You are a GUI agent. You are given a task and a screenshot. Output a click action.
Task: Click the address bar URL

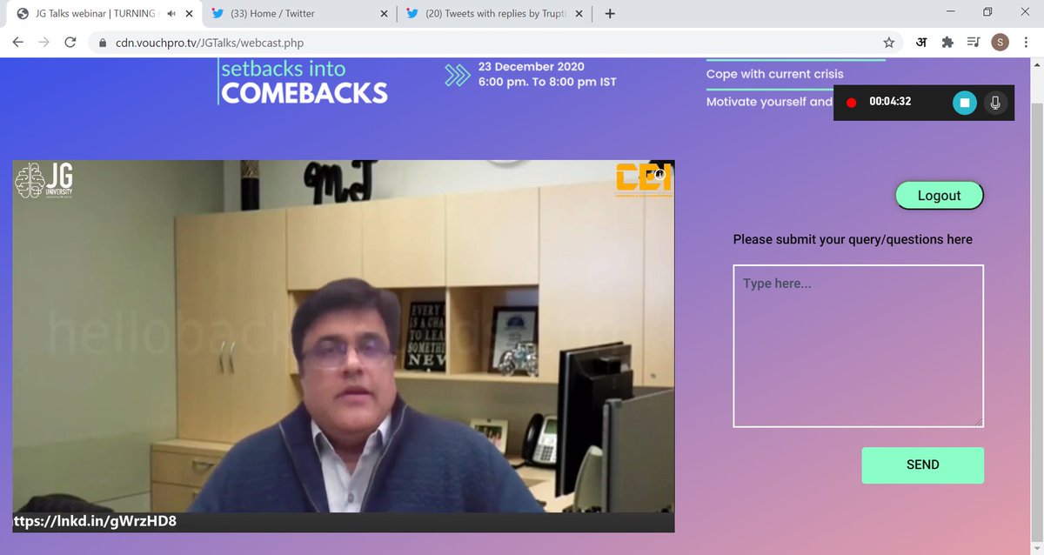coord(210,43)
